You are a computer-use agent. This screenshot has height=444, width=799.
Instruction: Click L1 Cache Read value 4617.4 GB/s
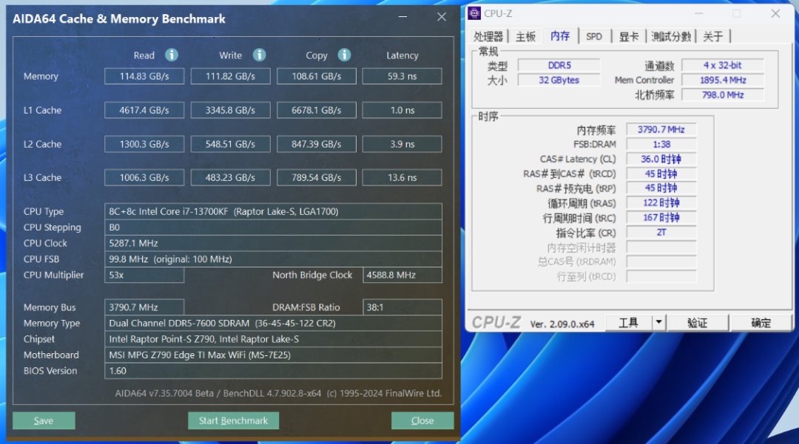[x=144, y=110]
